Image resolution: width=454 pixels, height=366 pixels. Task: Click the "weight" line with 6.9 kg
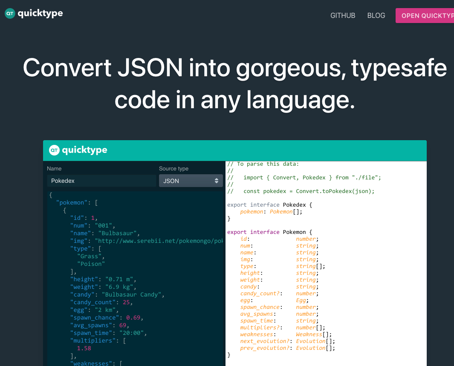pyautogui.click(x=103, y=287)
